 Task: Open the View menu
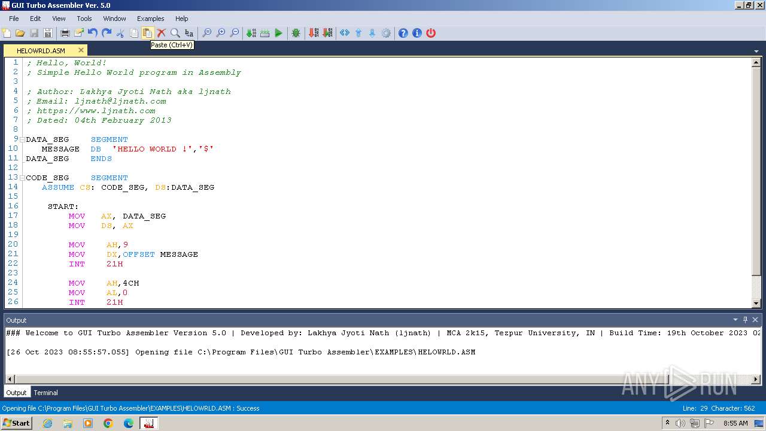point(59,19)
